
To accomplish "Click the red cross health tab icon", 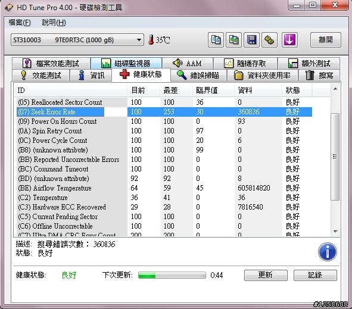I will click(124, 74).
